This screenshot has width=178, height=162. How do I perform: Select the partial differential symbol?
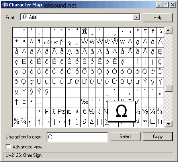click(x=84, y=122)
